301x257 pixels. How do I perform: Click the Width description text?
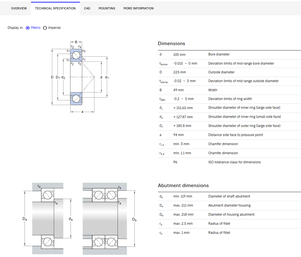click(x=213, y=90)
